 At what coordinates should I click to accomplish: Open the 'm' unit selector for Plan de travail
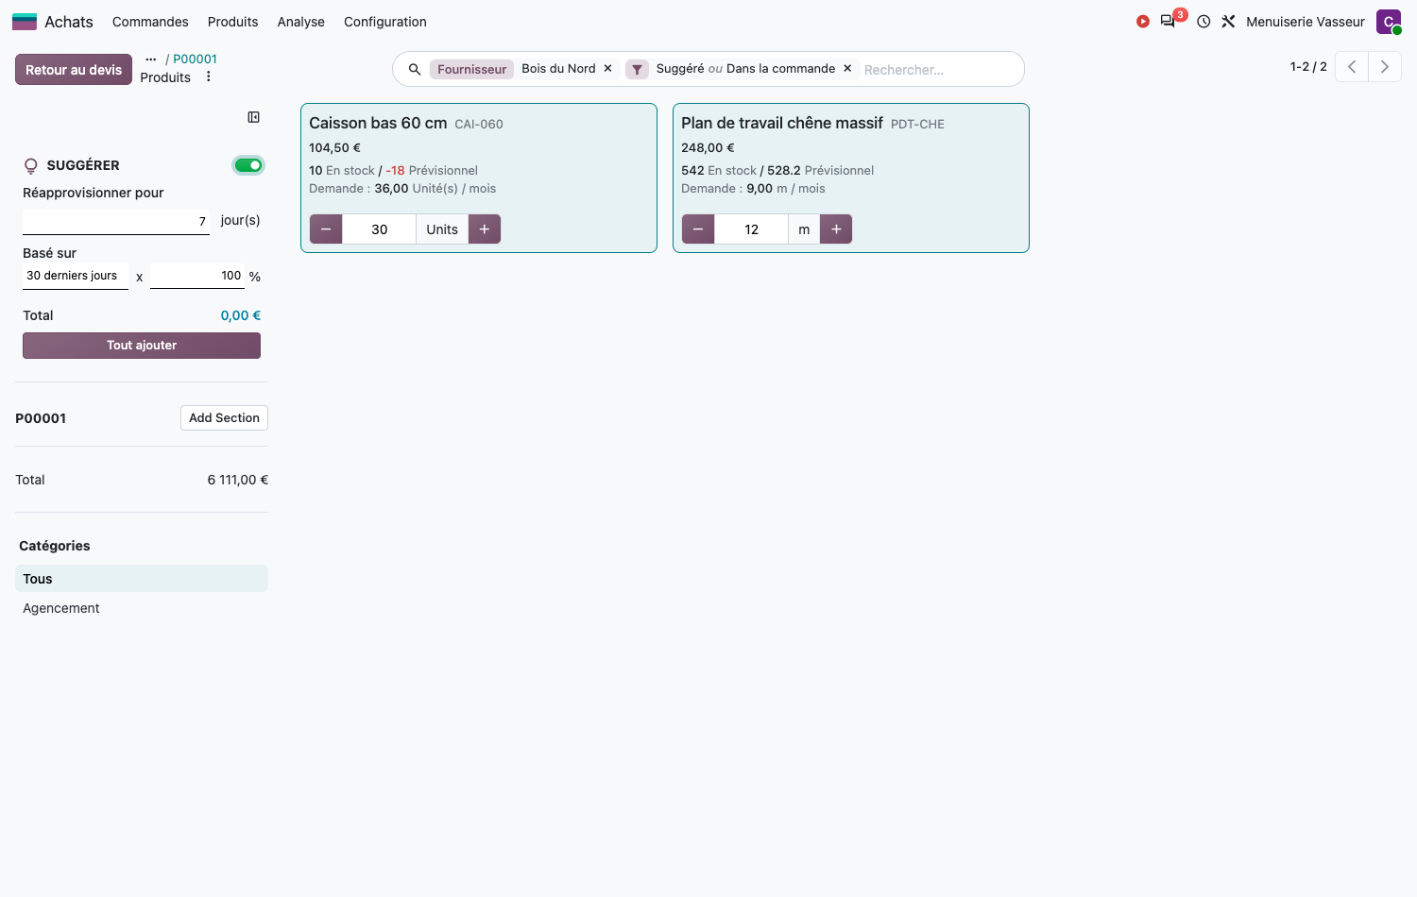pos(804,229)
